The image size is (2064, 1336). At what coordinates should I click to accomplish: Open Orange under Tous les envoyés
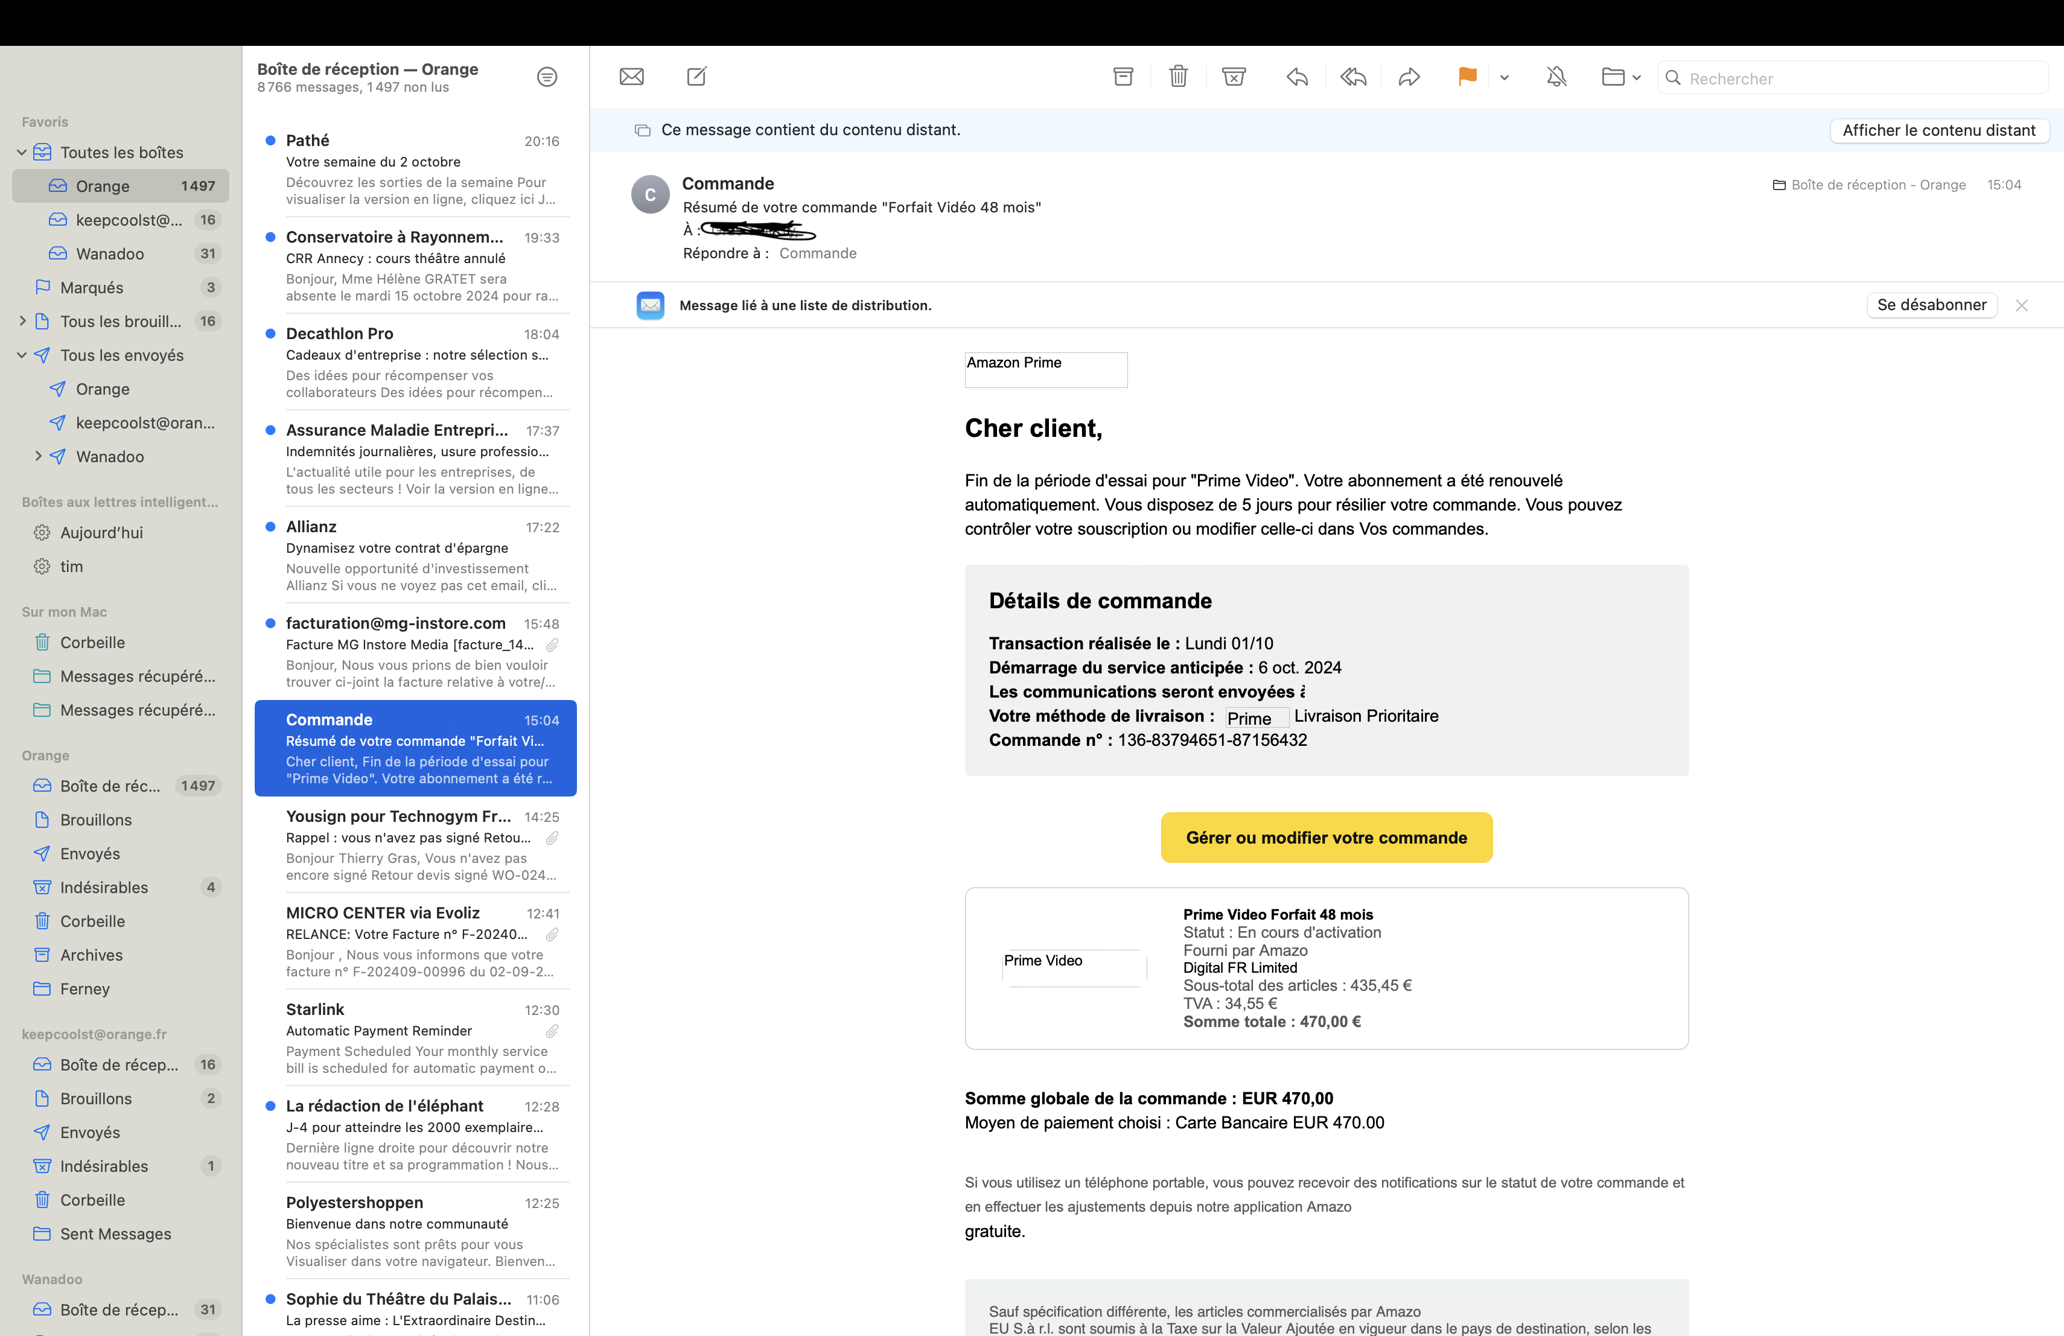(x=121, y=389)
